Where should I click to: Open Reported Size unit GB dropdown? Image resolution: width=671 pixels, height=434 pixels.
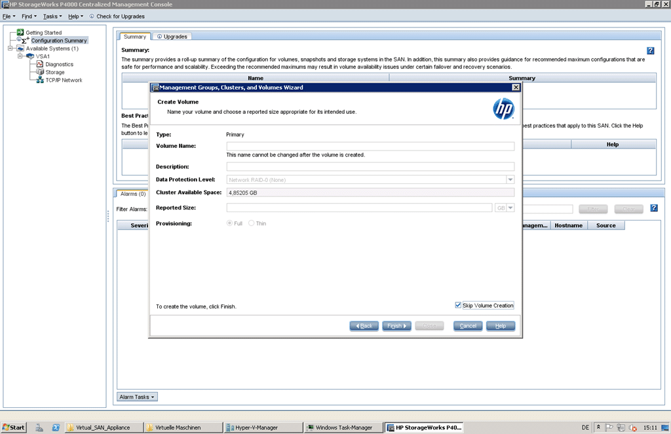coord(510,208)
